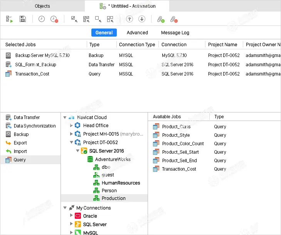Select Export job type
This screenshot has height=235, width=281.
tap(30, 143)
